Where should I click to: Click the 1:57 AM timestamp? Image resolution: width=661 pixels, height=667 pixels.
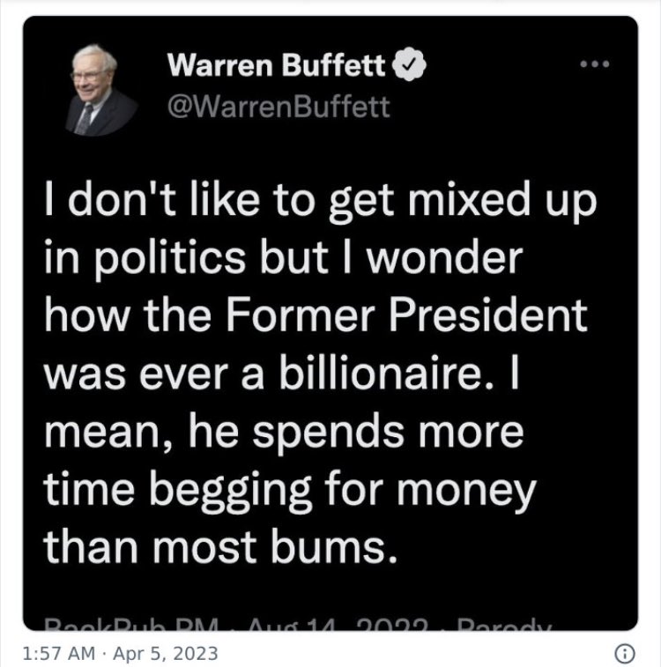click(x=59, y=654)
